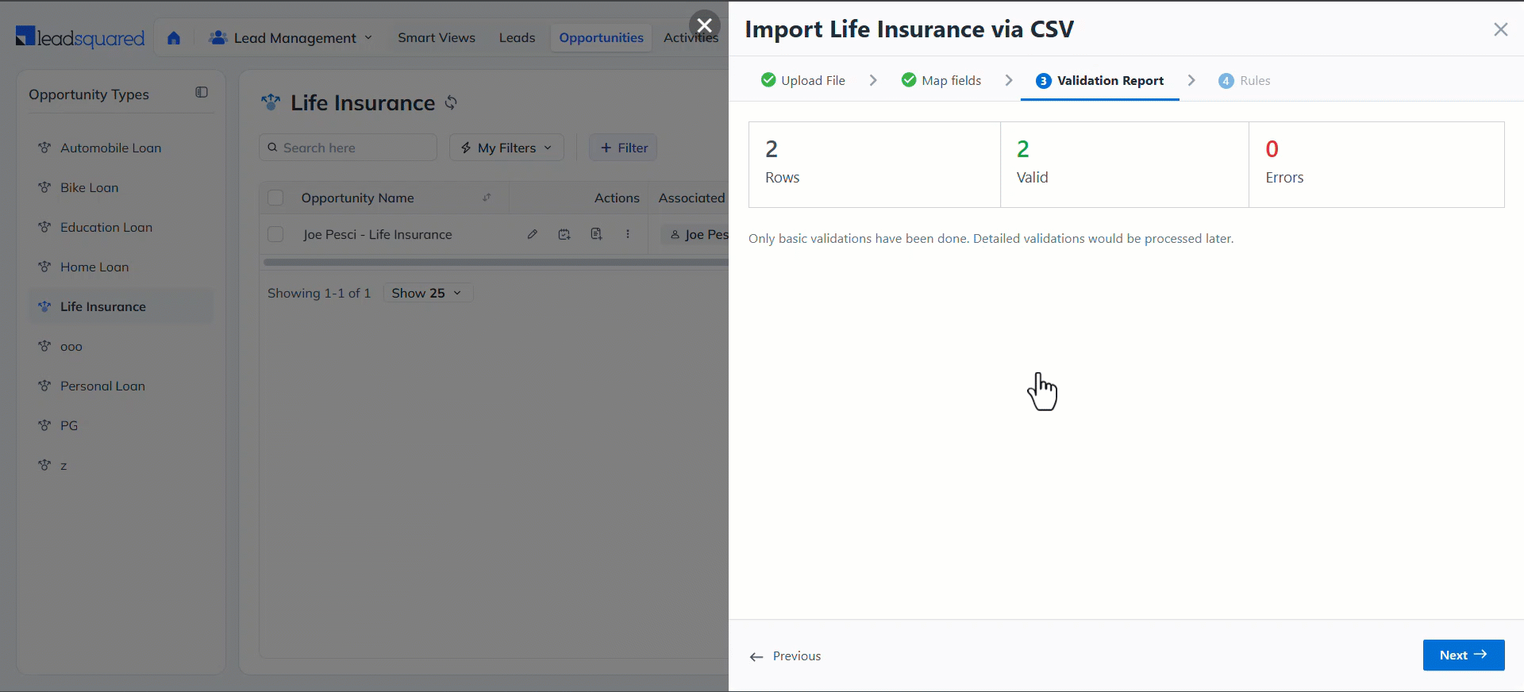Select Education Loan opportunity type
1524x692 pixels.
coord(121,227)
